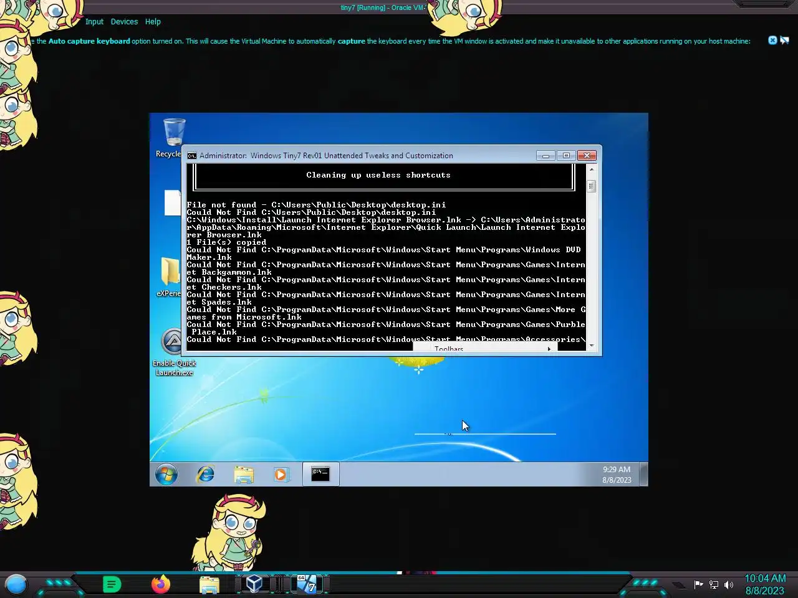
Task: Dismiss the Auto capture keyboard notification
Action: pos(772,40)
